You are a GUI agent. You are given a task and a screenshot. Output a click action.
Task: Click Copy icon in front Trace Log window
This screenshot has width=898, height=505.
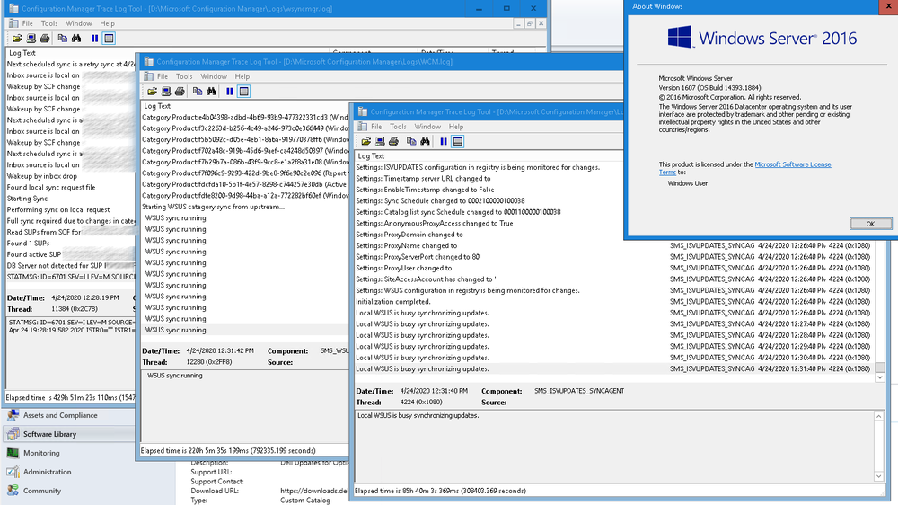pyautogui.click(x=411, y=142)
